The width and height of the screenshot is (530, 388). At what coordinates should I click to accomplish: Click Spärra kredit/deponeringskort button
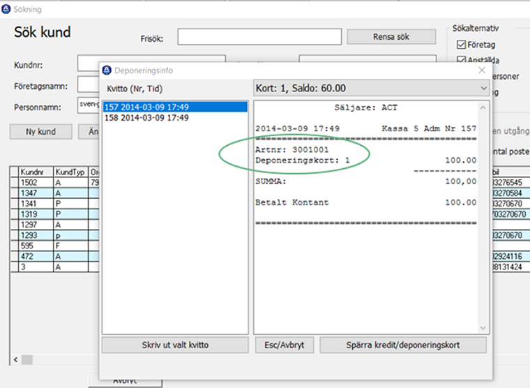click(403, 345)
